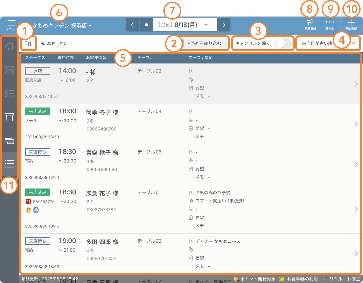
Task: Click red H icon beside SA0154770
Action: (28, 202)
